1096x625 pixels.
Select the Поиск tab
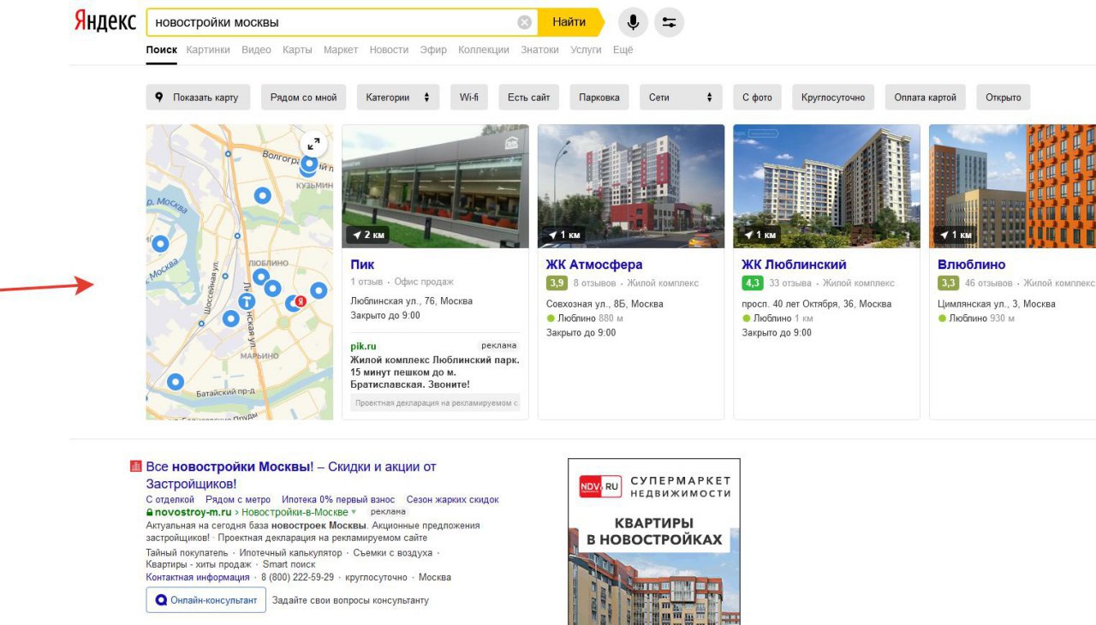162,50
